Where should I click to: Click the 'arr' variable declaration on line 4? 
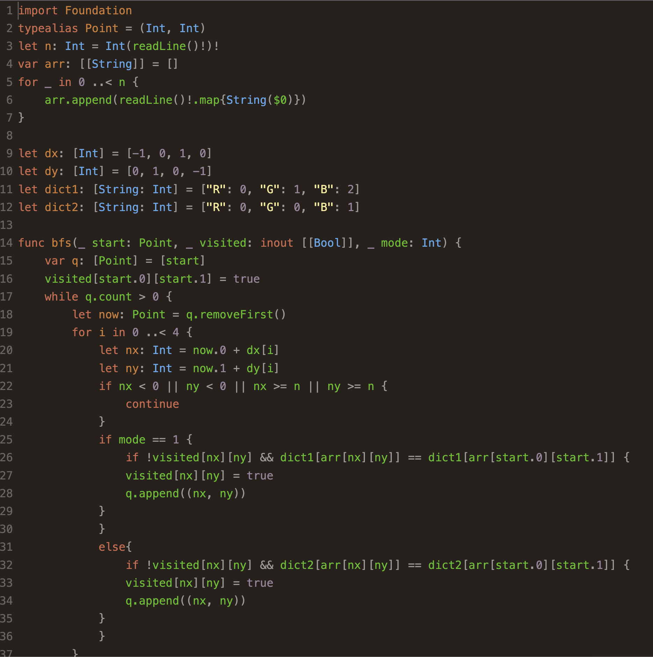click(x=55, y=64)
